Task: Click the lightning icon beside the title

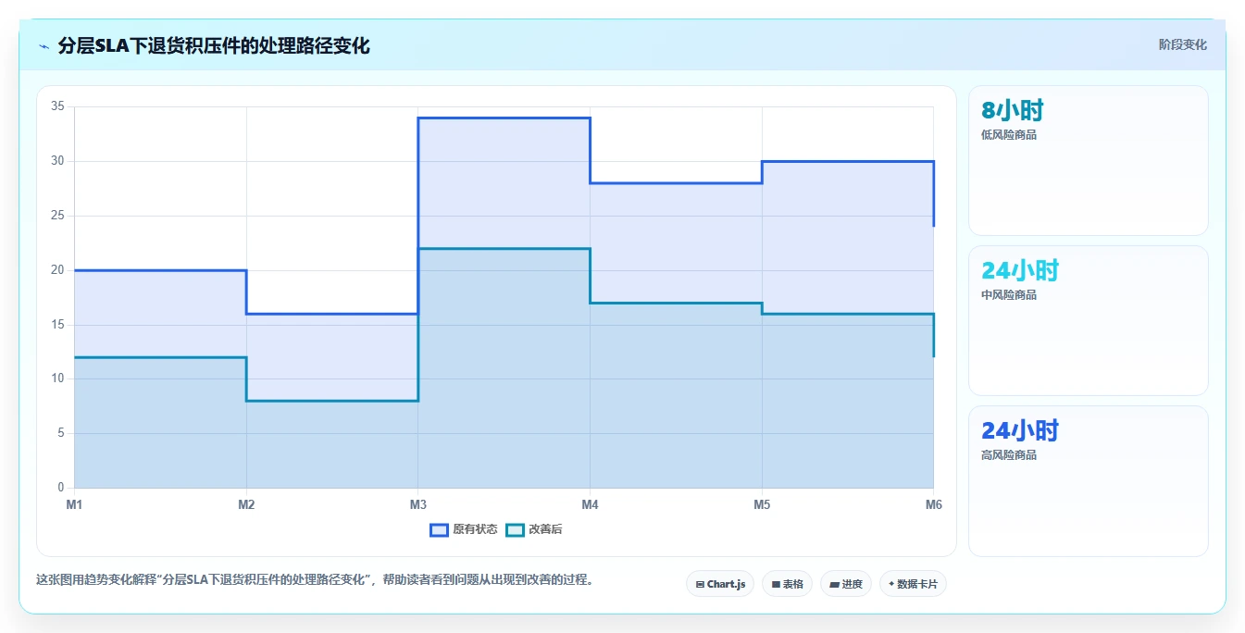Action: pos(44,46)
